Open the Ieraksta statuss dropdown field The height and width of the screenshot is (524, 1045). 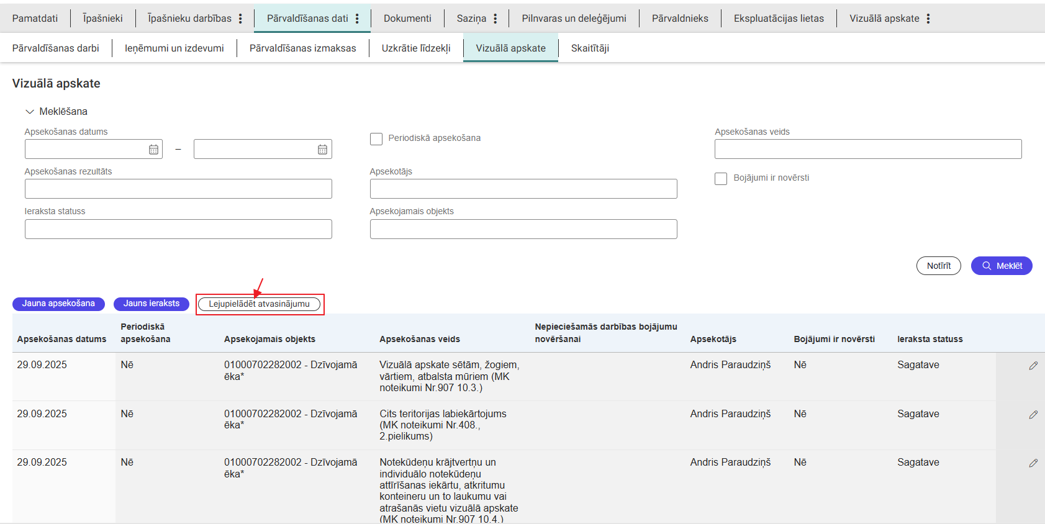click(178, 229)
